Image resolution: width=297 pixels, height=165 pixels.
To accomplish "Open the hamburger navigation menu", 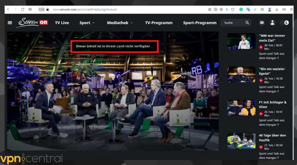I will pos(10,23).
